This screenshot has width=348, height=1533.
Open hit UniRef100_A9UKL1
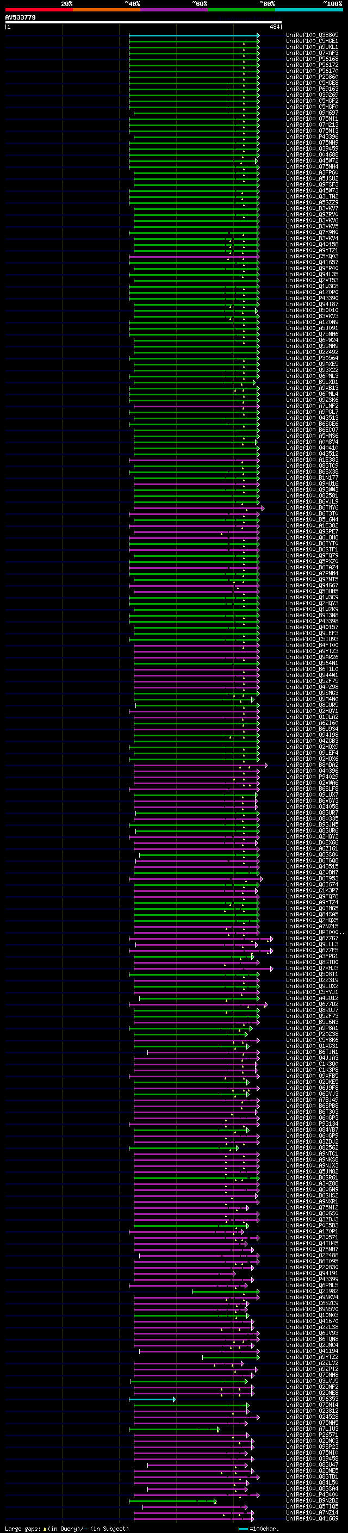point(312,47)
